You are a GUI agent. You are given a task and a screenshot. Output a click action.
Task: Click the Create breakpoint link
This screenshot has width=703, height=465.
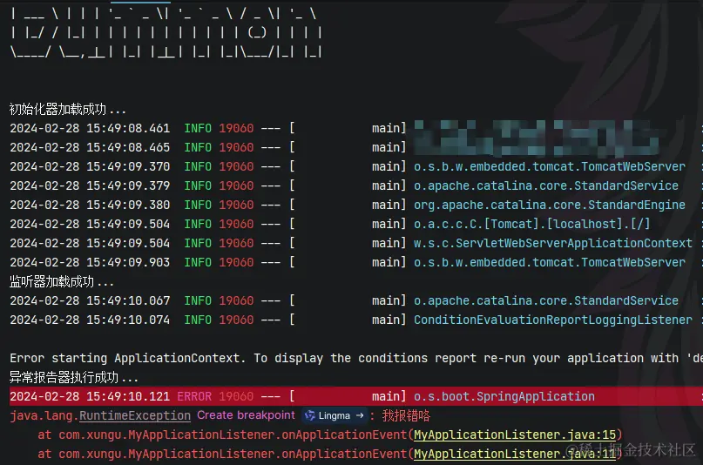247,415
